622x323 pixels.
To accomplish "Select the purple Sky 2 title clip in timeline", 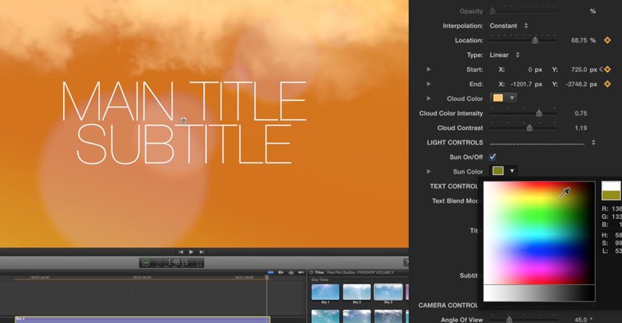I will pyautogui.click(x=143, y=320).
